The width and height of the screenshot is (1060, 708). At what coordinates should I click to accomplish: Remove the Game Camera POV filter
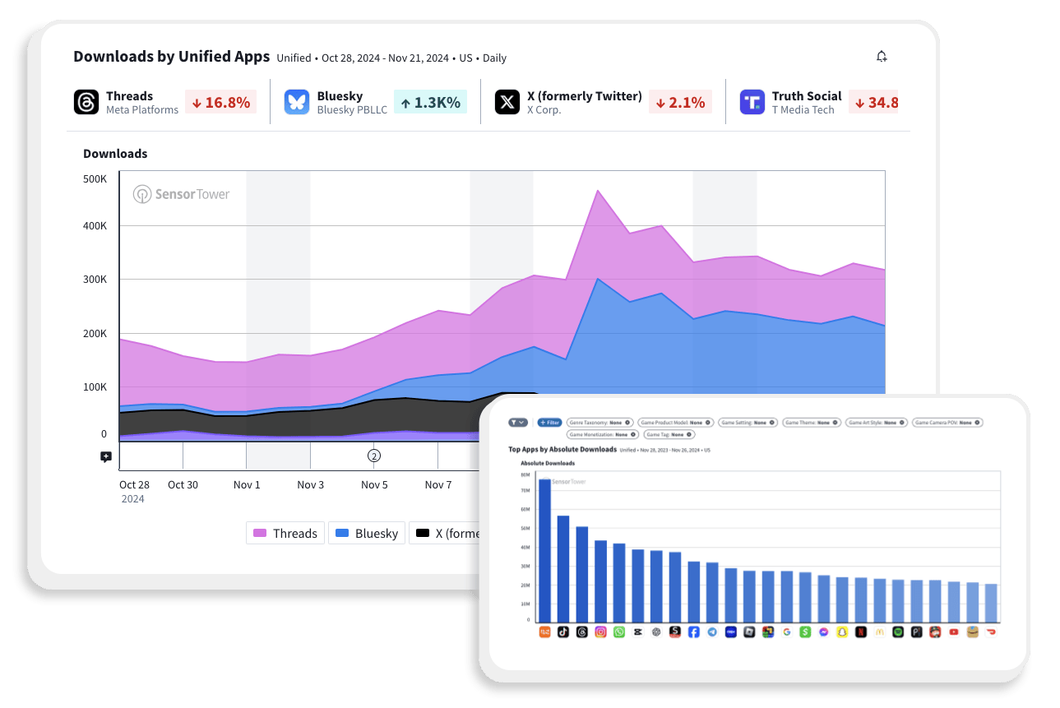(x=979, y=423)
